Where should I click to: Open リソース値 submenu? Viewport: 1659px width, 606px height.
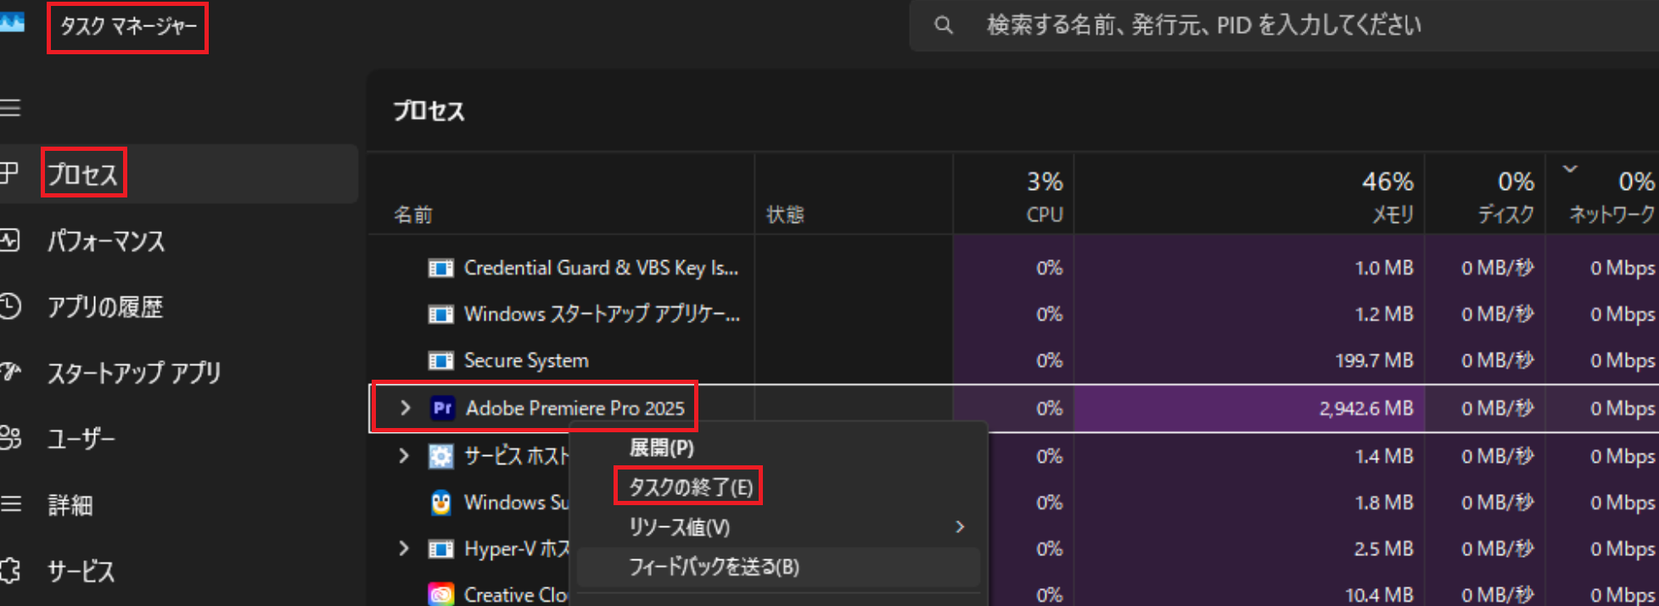tap(679, 527)
